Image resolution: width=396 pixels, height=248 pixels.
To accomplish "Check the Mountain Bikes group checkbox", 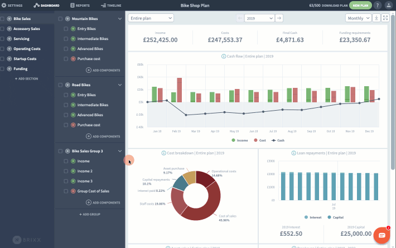I will click(60, 19).
